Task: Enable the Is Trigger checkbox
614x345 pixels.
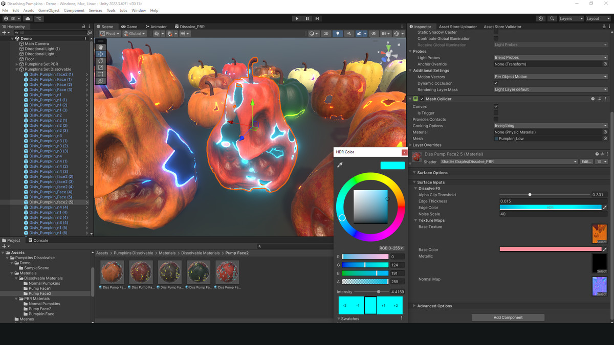Action: 496,113
